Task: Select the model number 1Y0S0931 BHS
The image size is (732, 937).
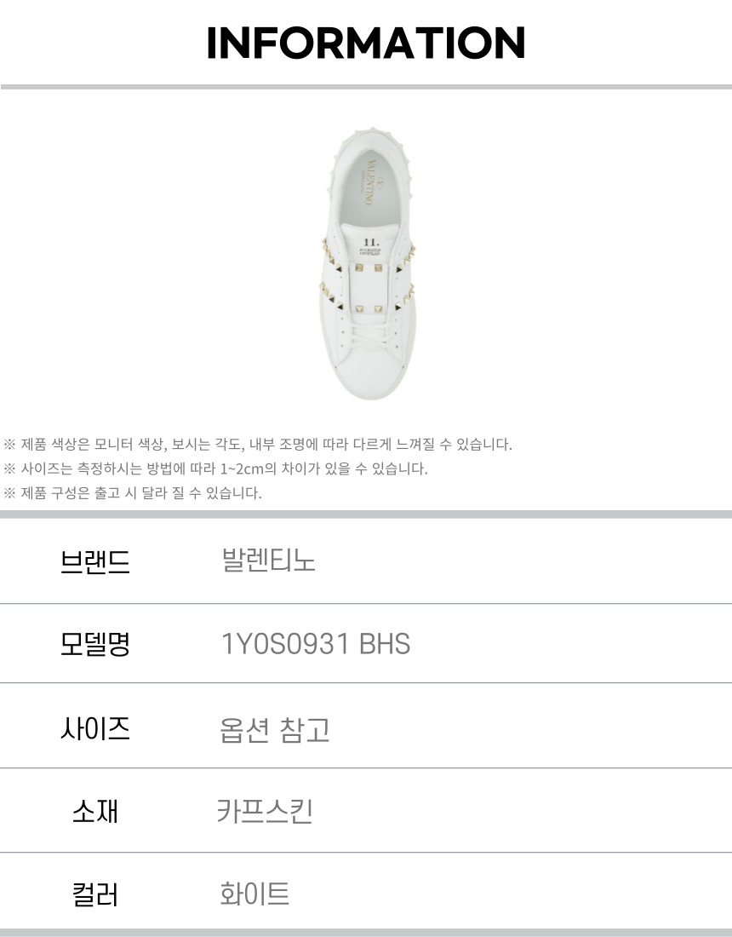Action: (315, 644)
